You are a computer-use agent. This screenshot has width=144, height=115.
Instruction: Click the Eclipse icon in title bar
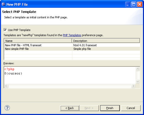[4, 4]
